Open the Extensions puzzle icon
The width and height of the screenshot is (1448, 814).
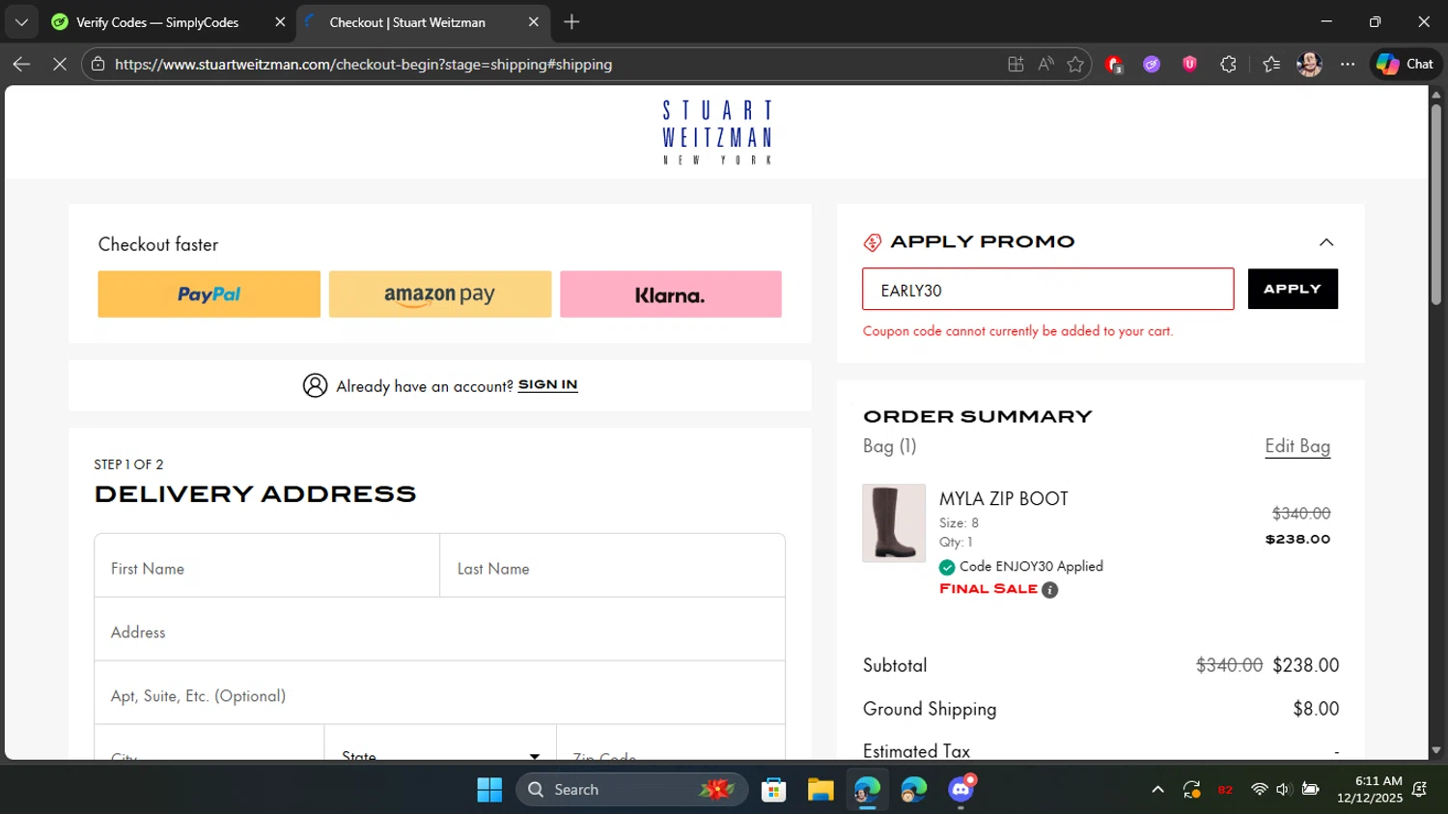(x=1228, y=65)
